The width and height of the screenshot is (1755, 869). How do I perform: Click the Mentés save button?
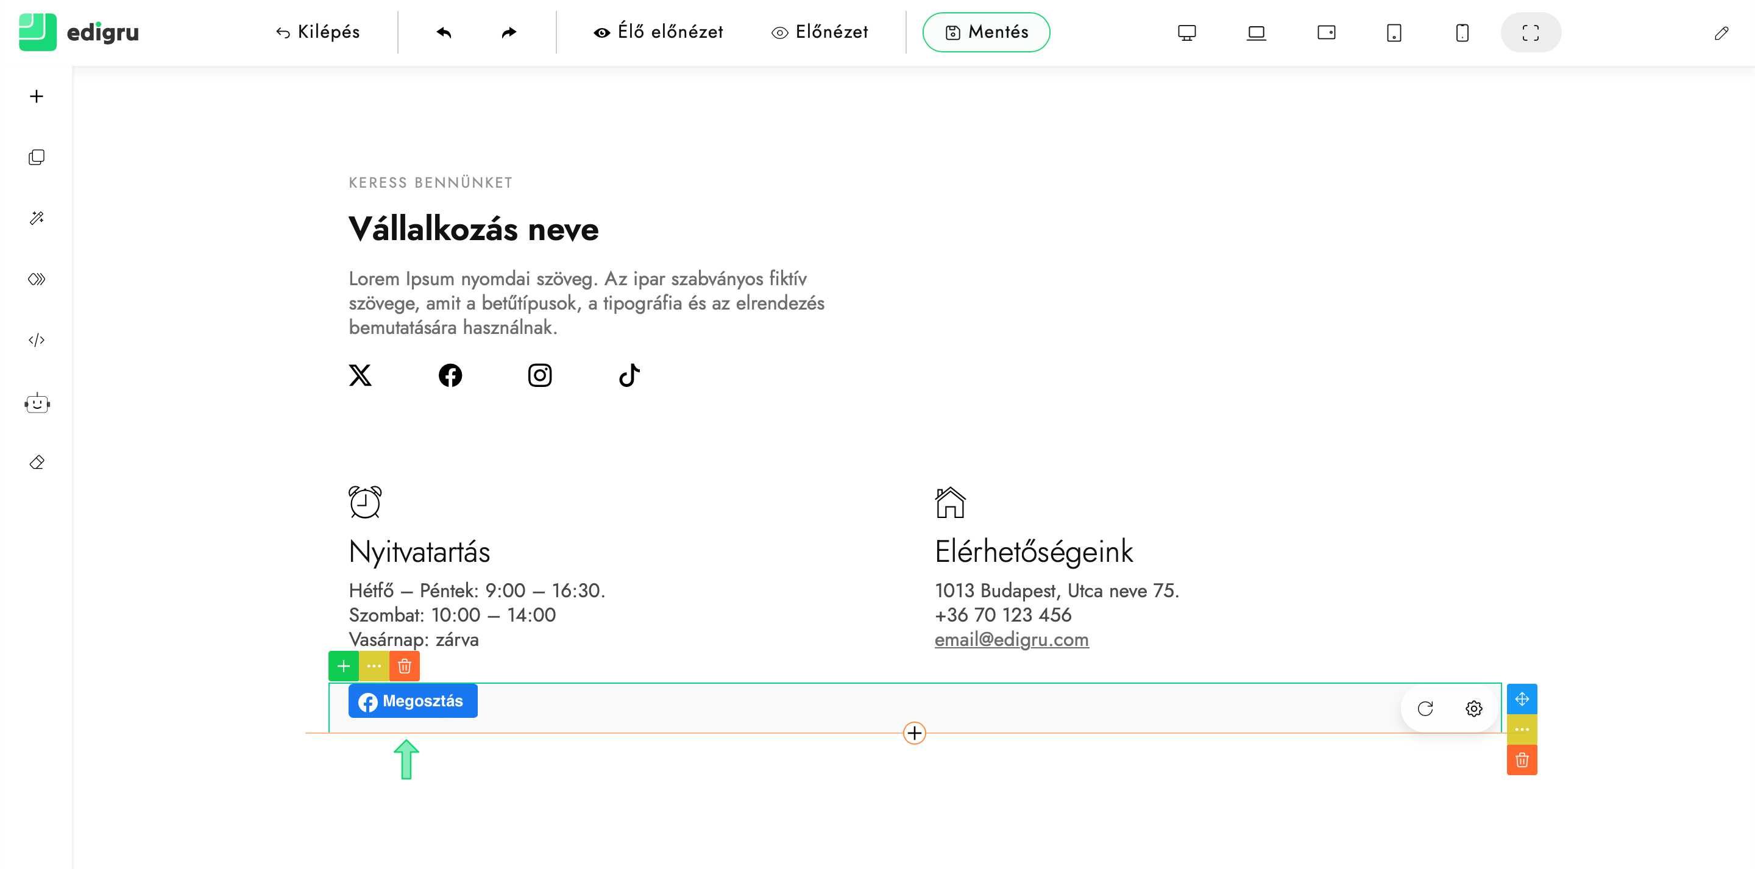tap(986, 32)
